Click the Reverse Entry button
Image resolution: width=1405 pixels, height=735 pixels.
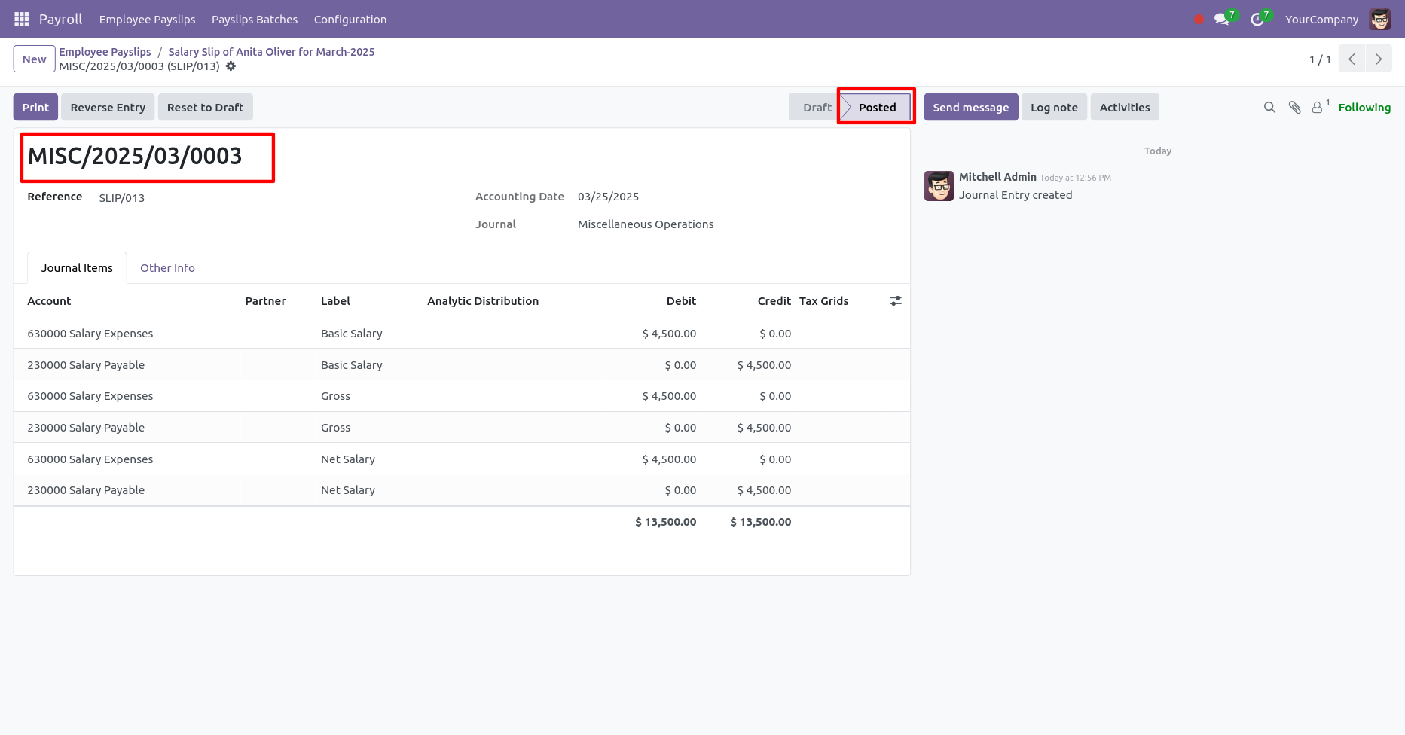[108, 108]
